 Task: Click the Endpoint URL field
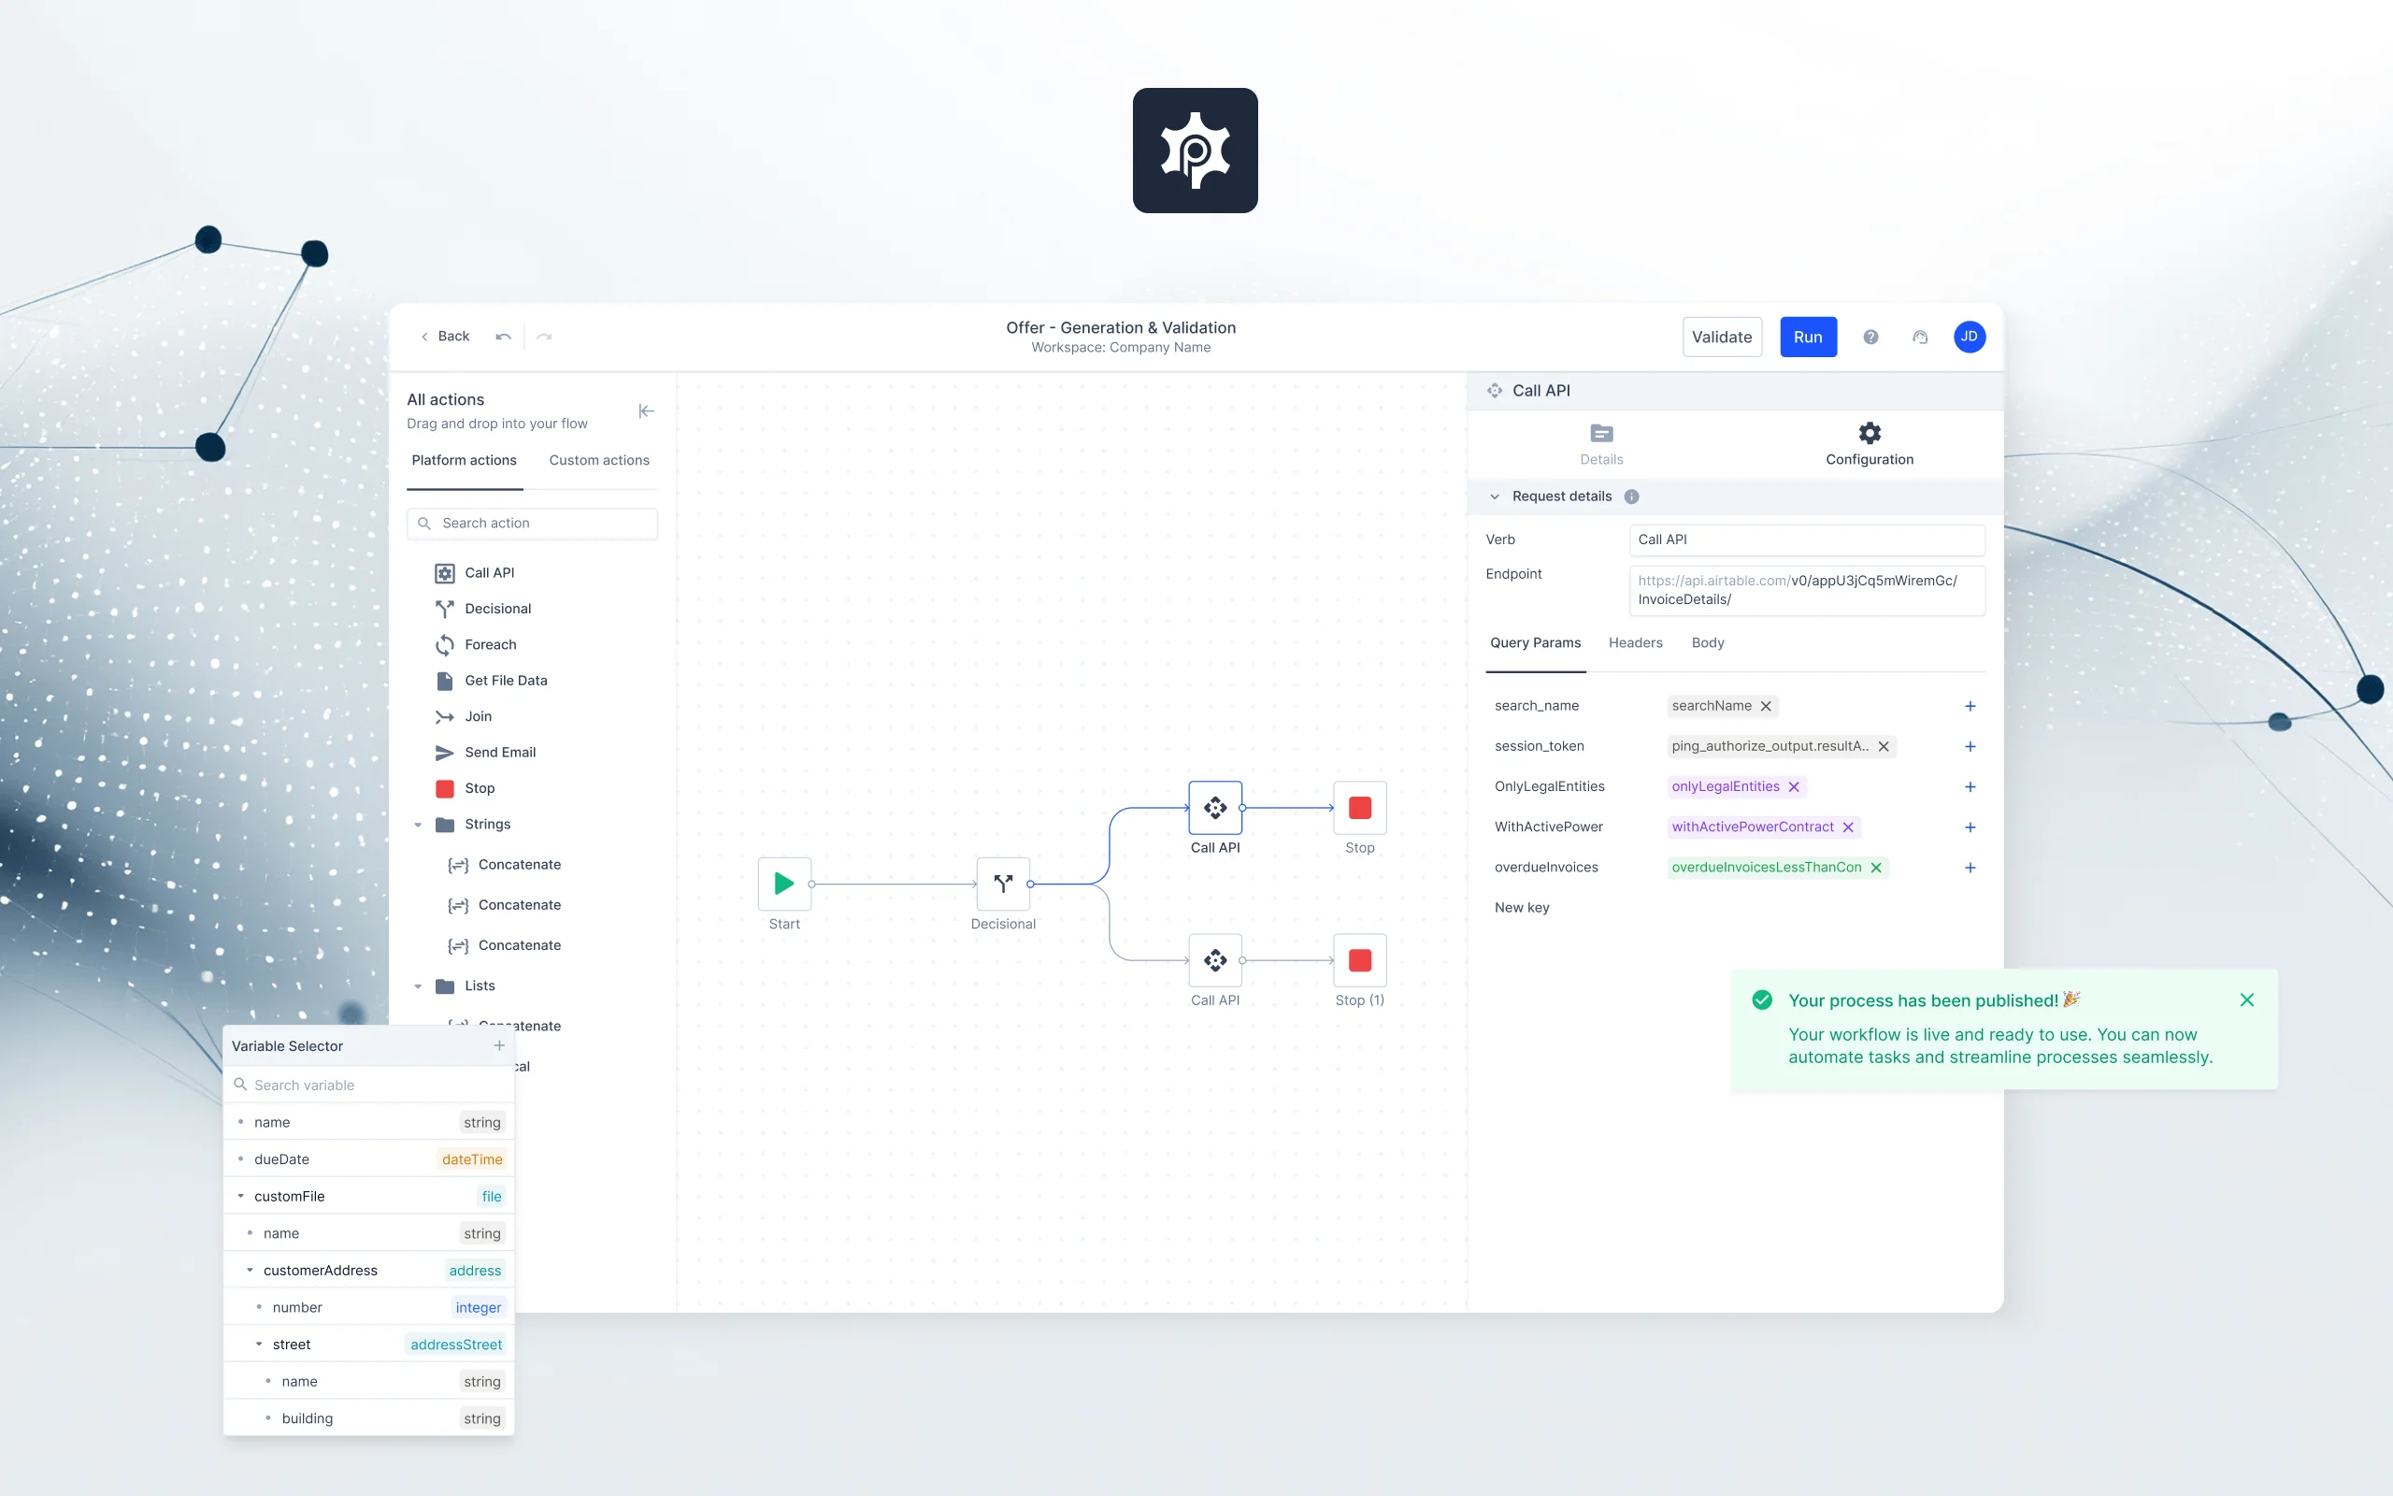[x=1807, y=590]
